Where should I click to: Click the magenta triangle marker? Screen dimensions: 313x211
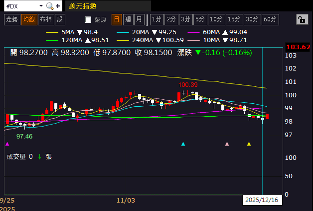[7, 144]
